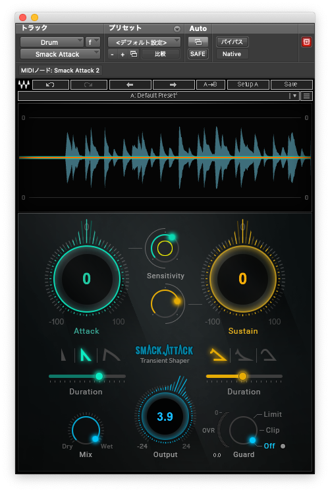Click the A→B copy button
This screenshot has width=330, height=492.
point(210,84)
